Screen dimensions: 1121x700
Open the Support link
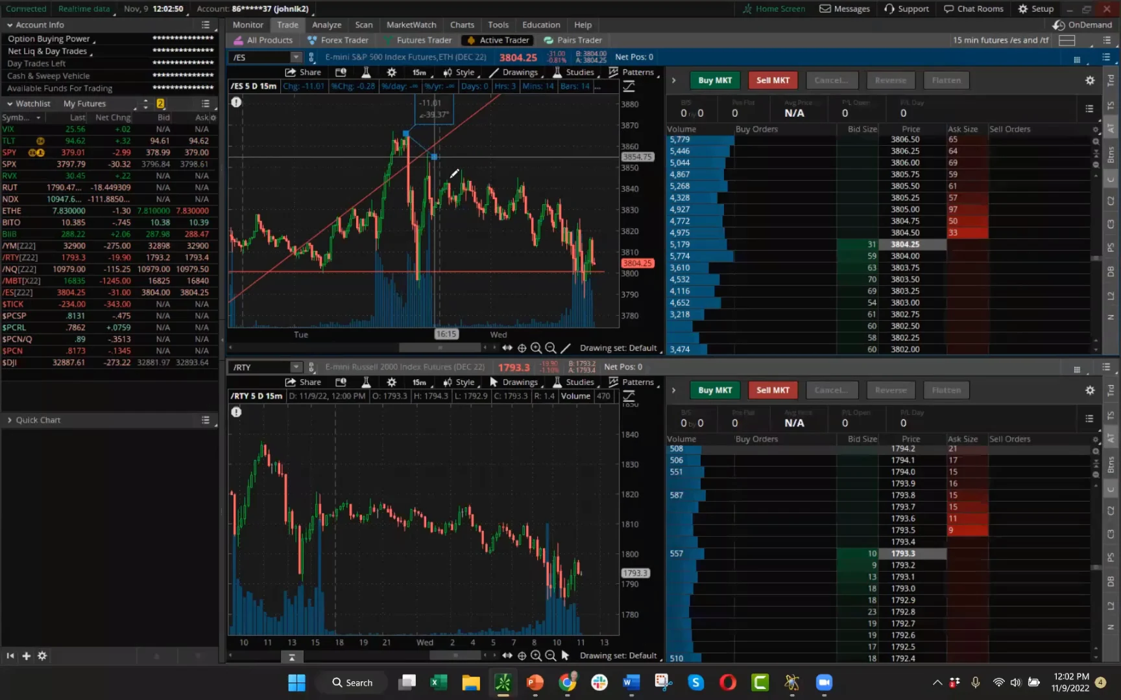coord(906,8)
